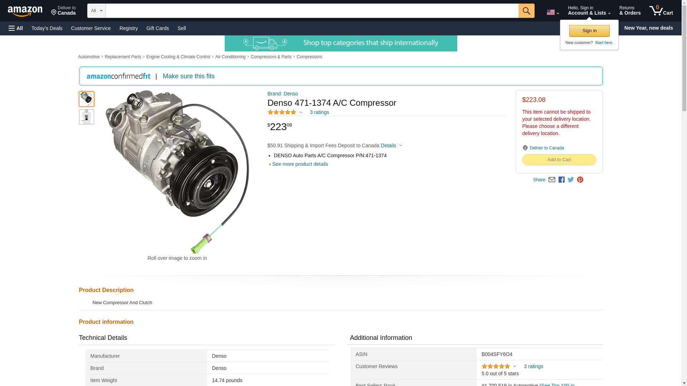Change Deliver to Canada location in header

pos(63,11)
